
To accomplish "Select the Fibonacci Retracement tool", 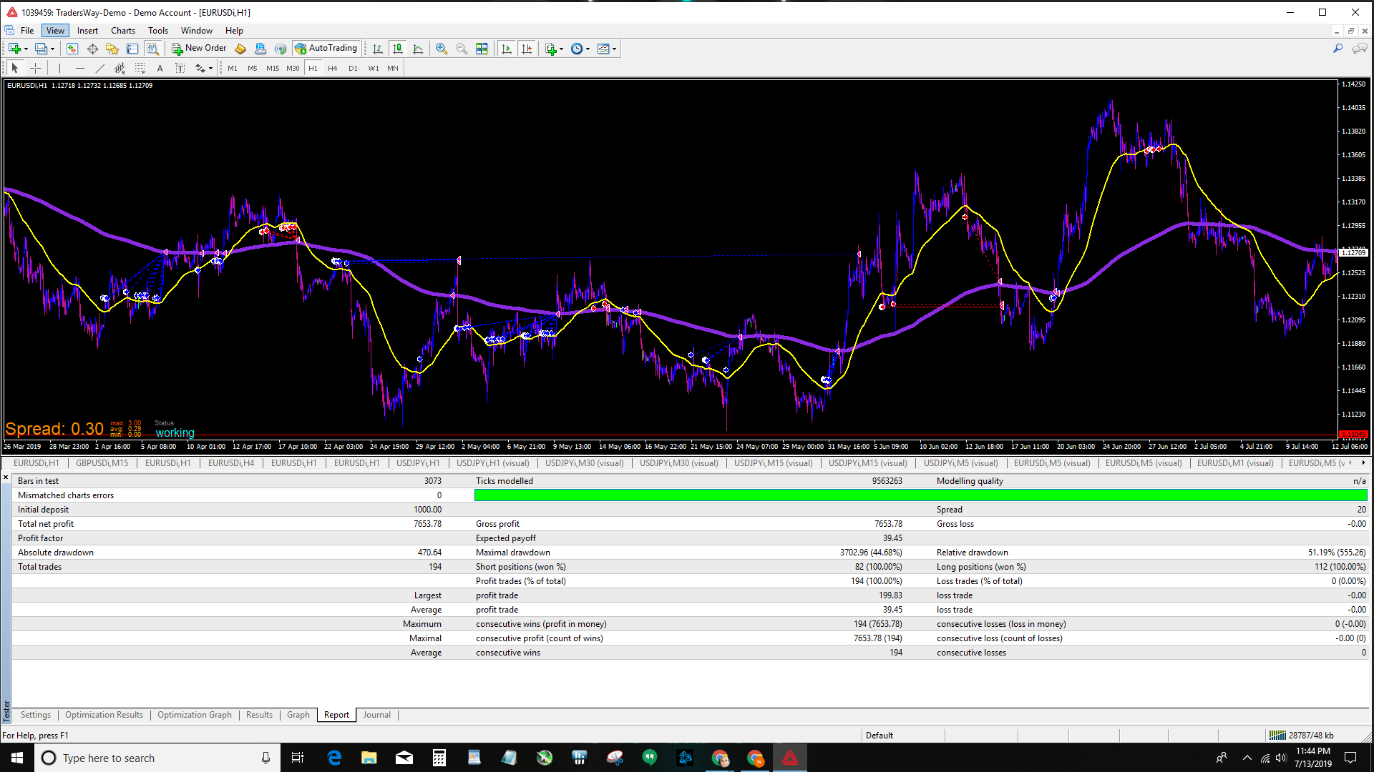I will click(140, 68).
